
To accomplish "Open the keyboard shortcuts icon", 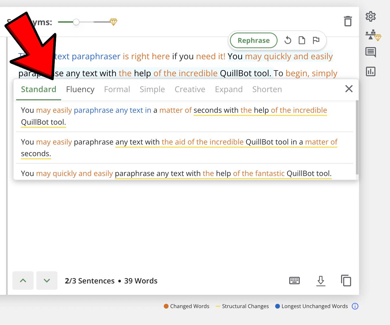I will tap(294, 281).
